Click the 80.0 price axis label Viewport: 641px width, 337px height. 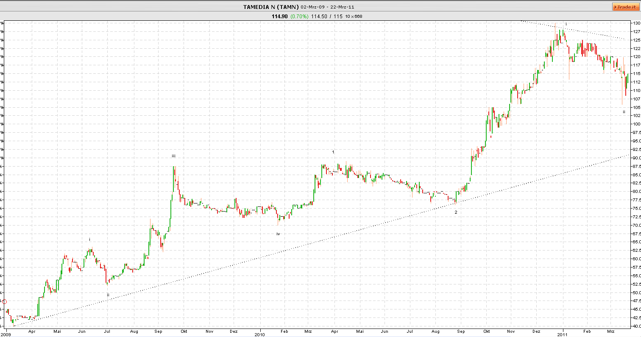coord(636,191)
